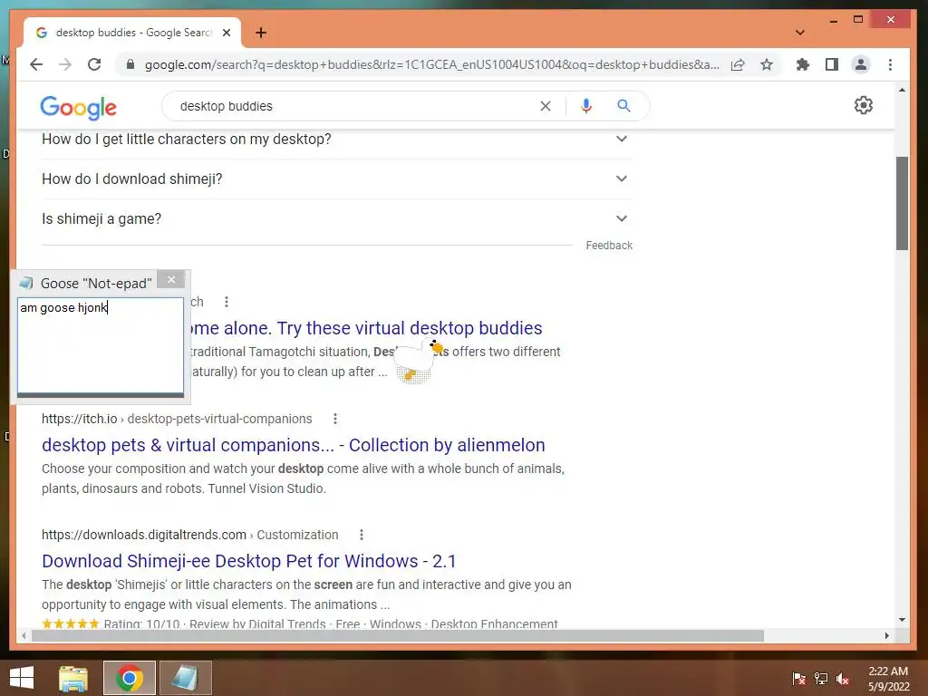Open the Windows Start menu
The image size is (928, 696).
(x=22, y=678)
